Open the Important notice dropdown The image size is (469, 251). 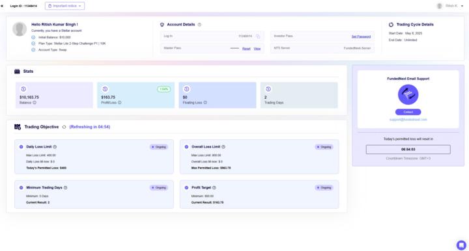pyautogui.click(x=65, y=6)
